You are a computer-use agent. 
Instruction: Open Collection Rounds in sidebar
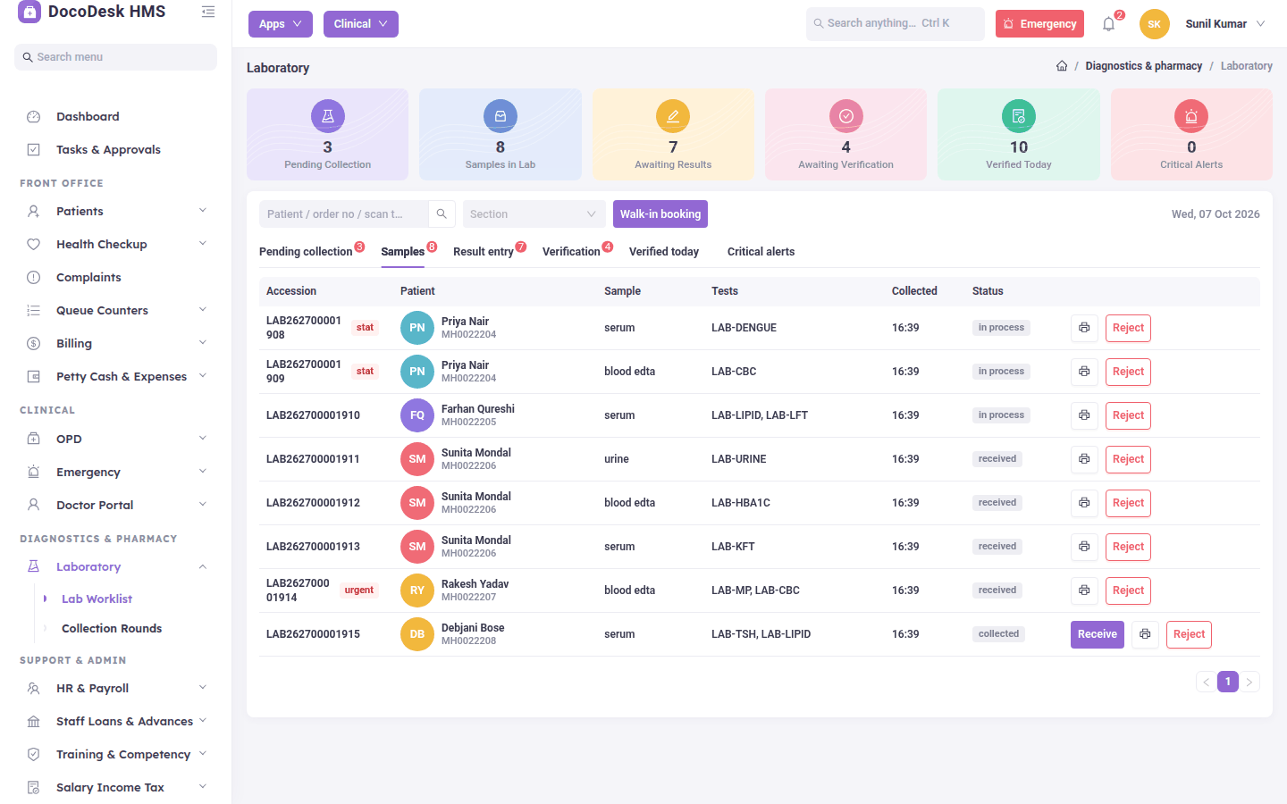point(112,629)
